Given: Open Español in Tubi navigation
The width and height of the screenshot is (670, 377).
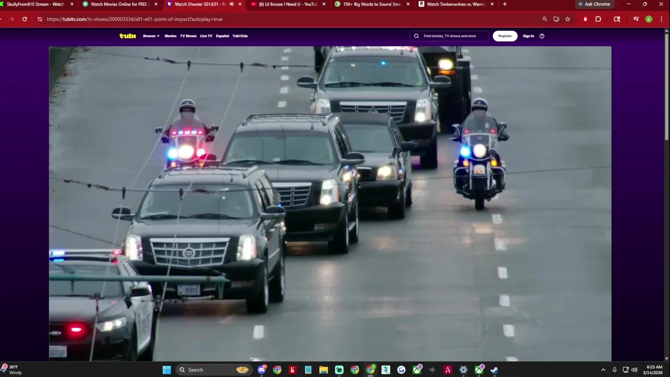Looking at the screenshot, I should (x=222, y=36).
